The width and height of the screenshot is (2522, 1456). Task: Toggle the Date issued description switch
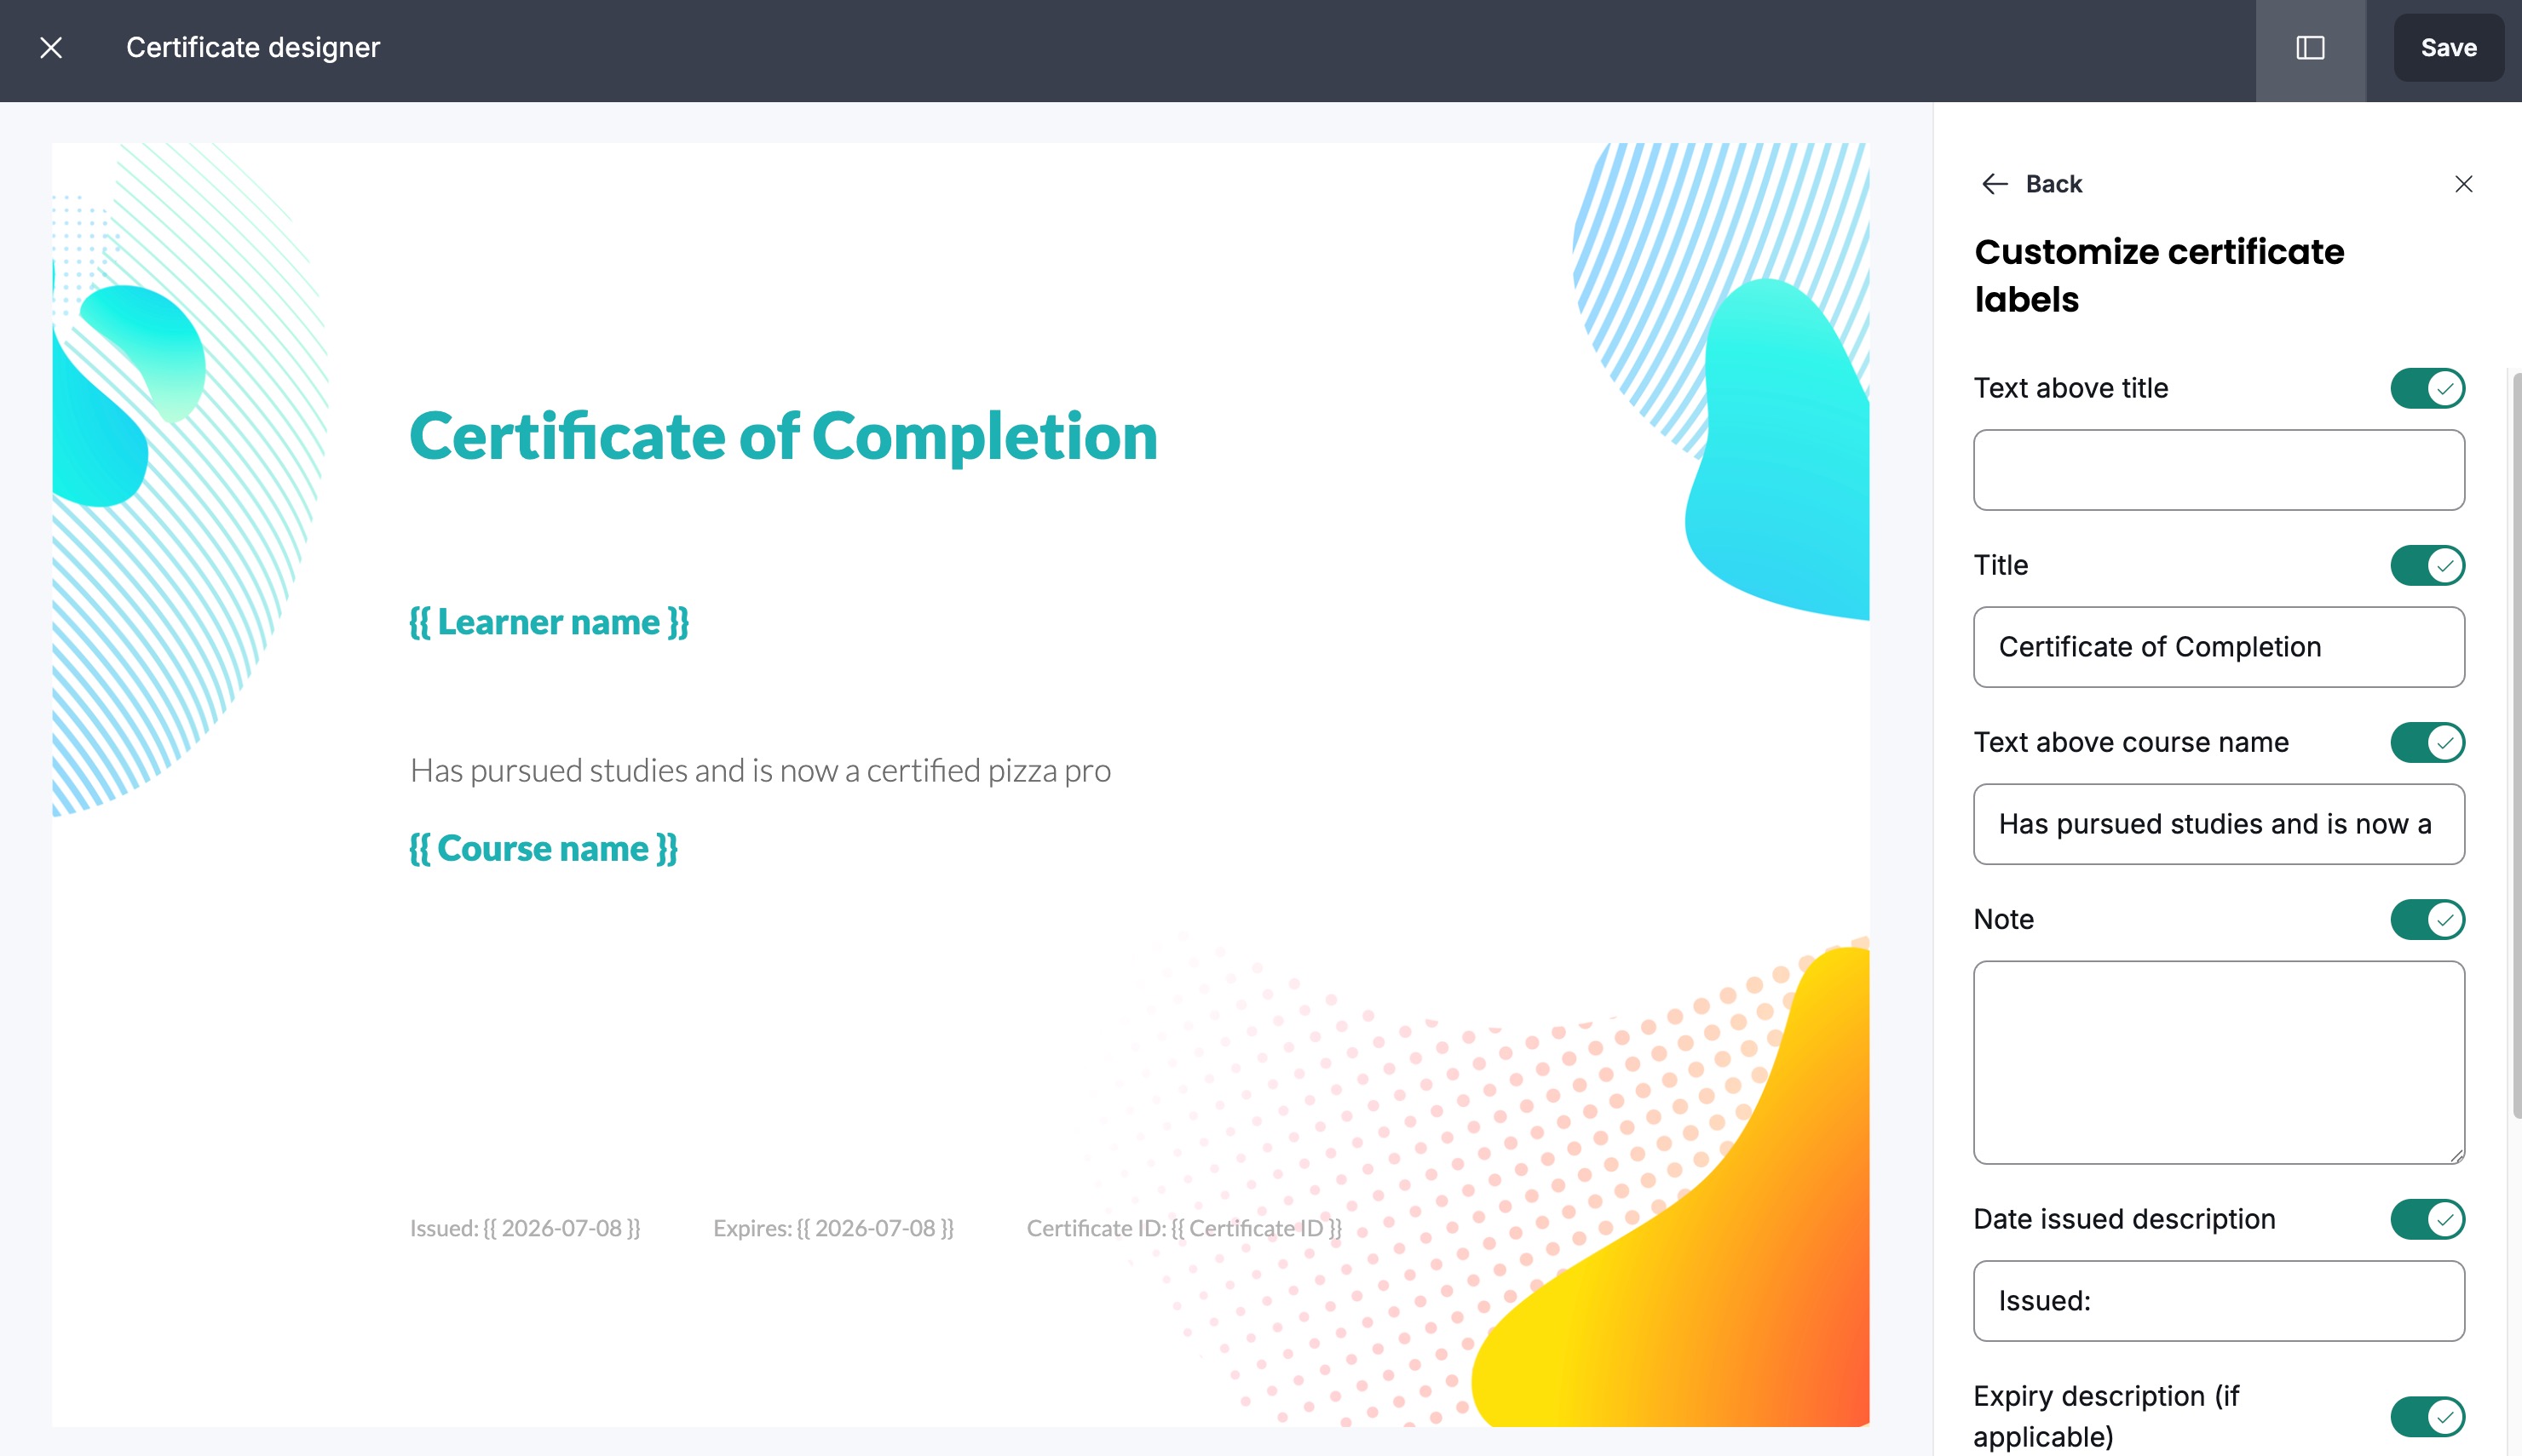coord(2427,1219)
